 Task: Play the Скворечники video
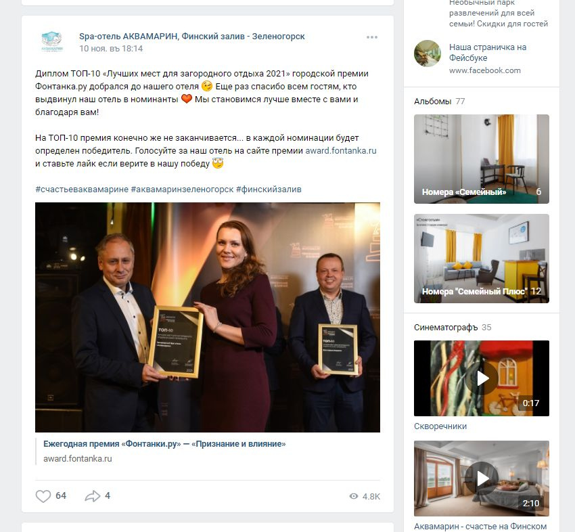(482, 378)
